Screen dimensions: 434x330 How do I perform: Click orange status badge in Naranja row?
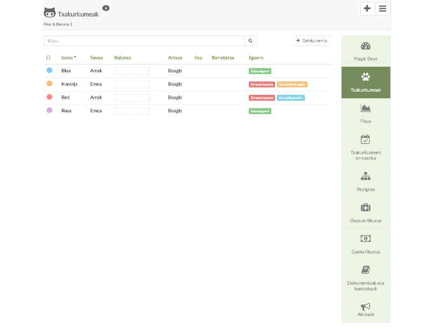point(292,85)
